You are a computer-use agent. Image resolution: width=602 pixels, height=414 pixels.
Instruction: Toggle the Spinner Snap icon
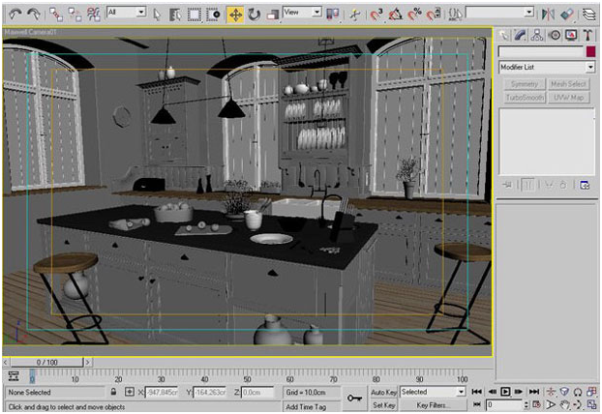click(434, 15)
